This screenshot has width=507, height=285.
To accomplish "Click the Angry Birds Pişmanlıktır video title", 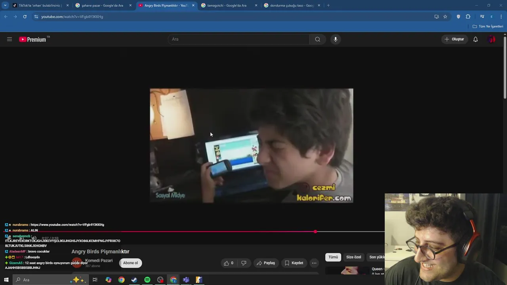I will [100, 251].
